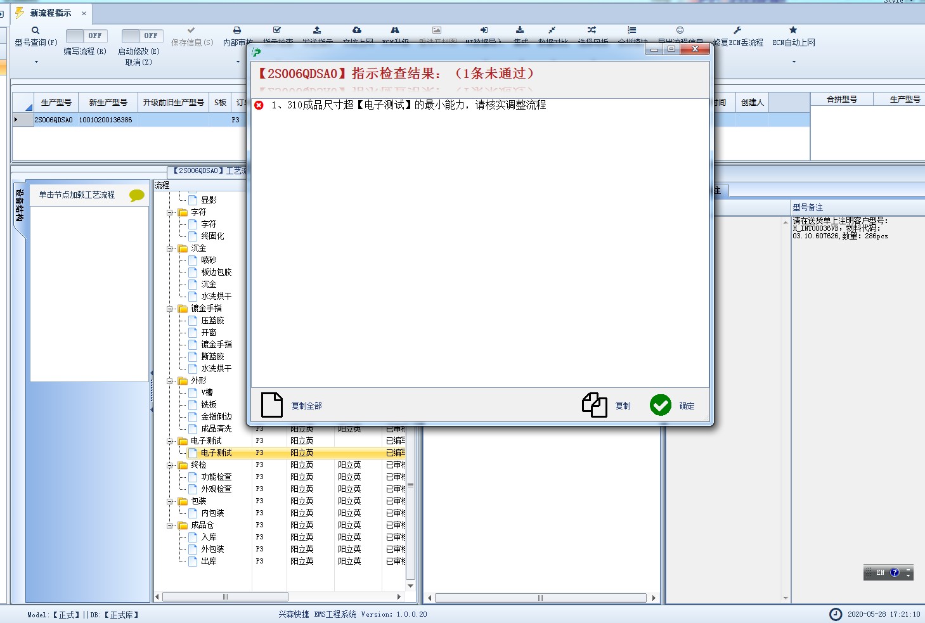Click the shuffle arrows toolbar icon
This screenshot has width=925, height=623.
592,30
